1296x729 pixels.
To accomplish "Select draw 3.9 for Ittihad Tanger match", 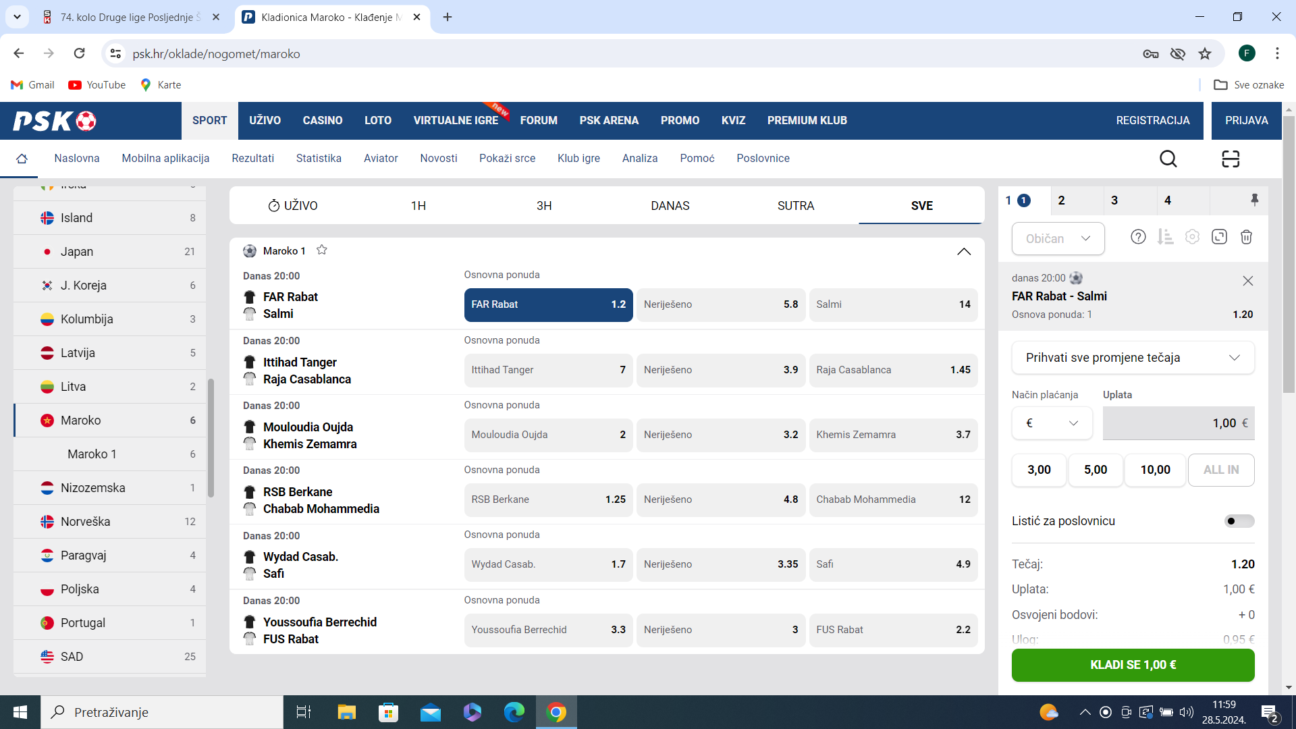I will [721, 370].
